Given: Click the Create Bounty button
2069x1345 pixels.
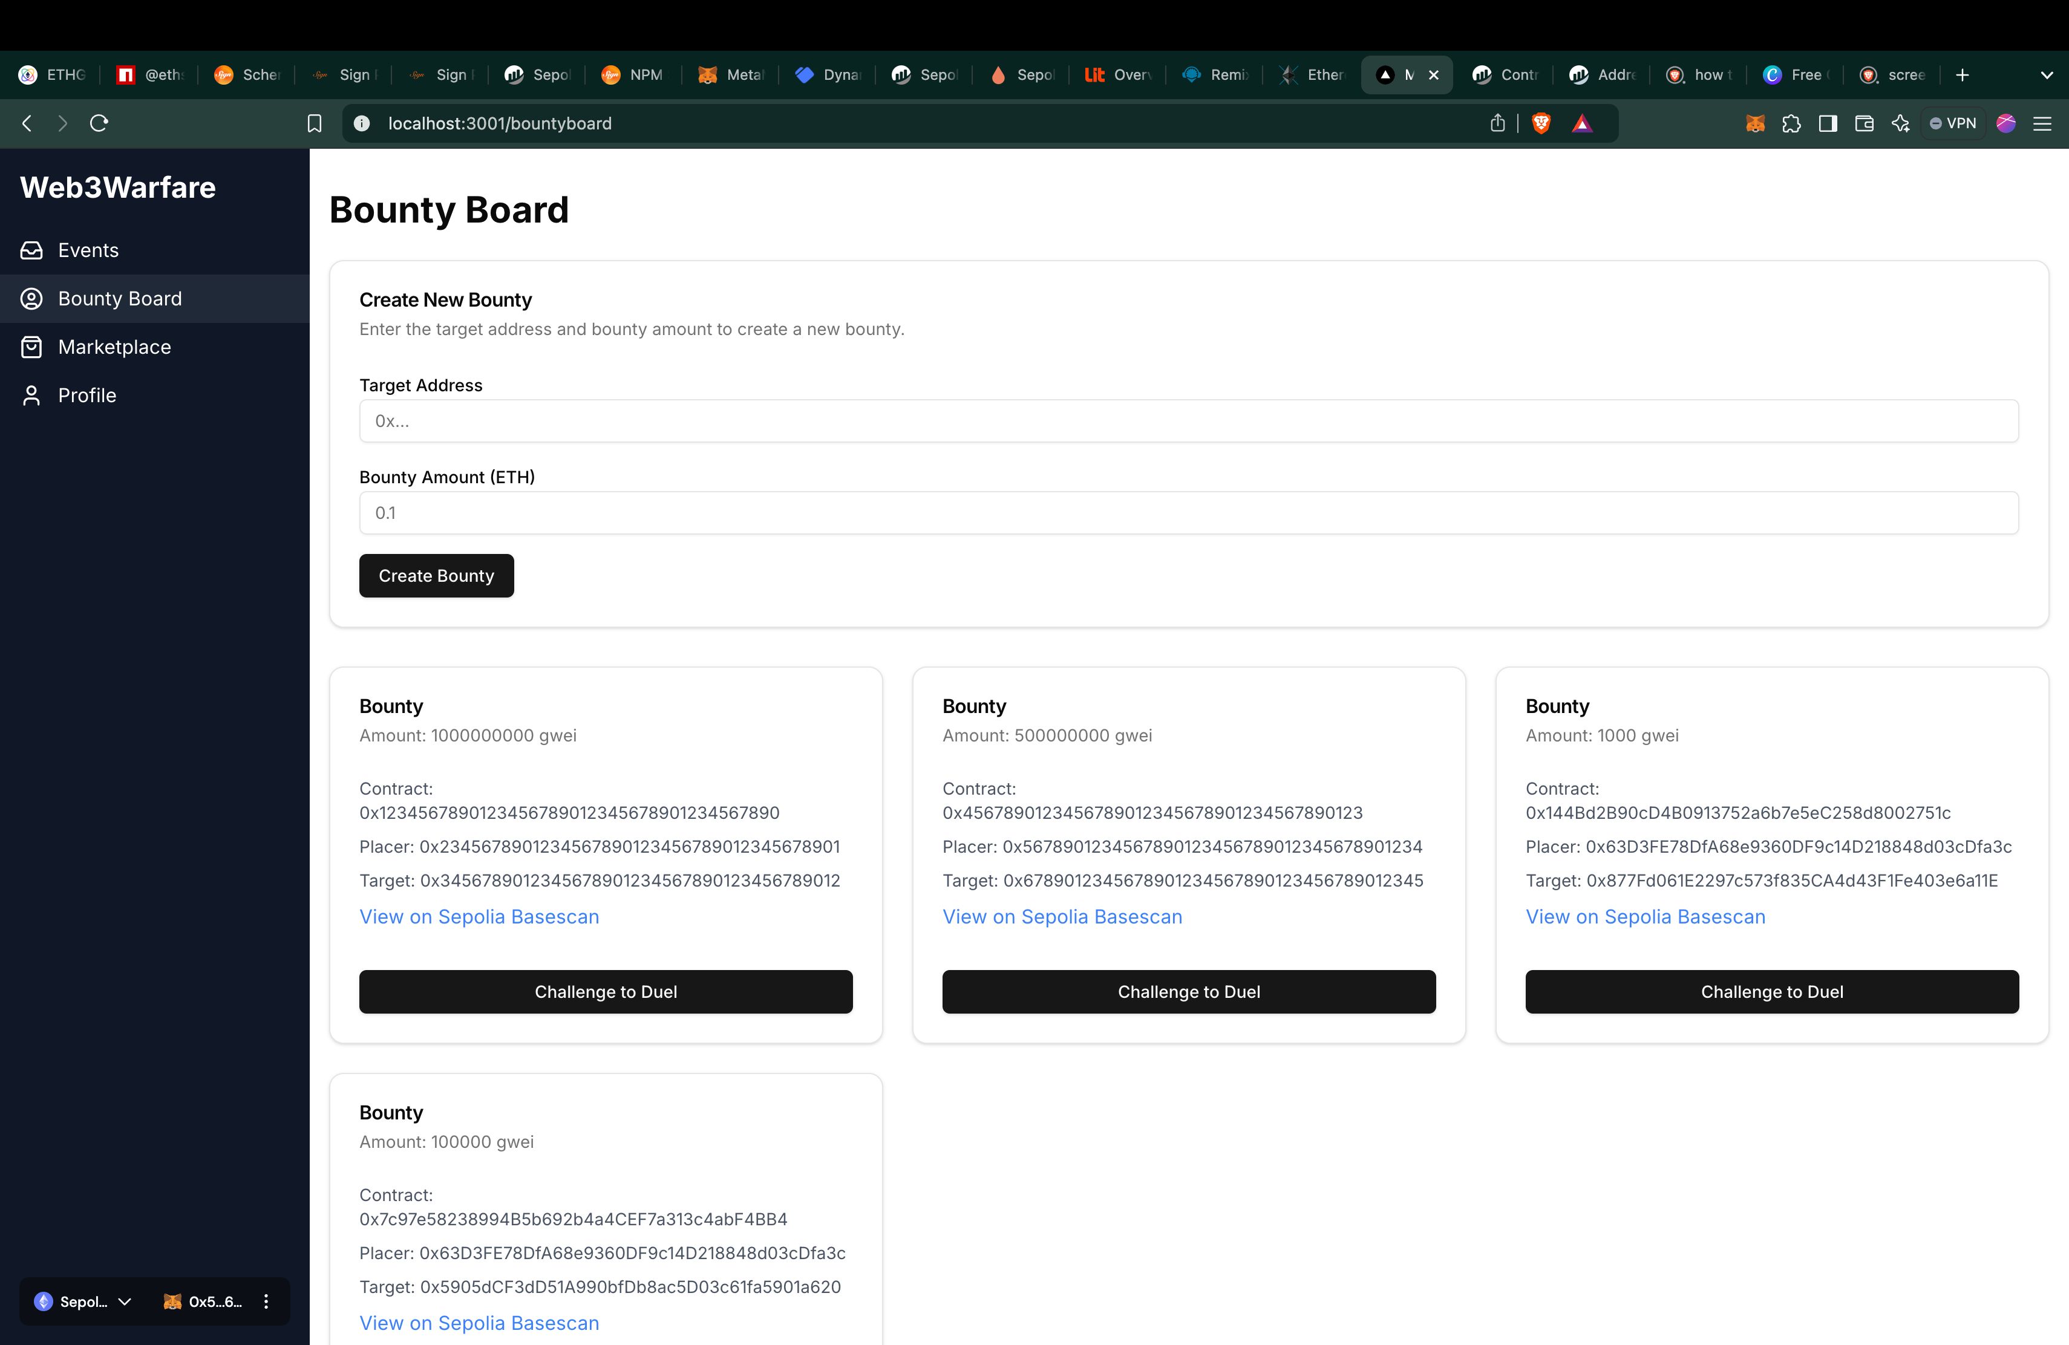Looking at the screenshot, I should tap(436, 575).
